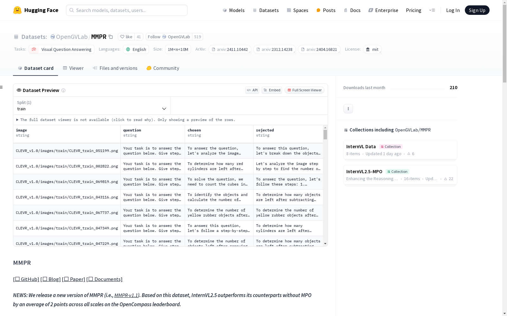This screenshot has height=316, width=507.
Task: Go to the Community tab
Action: tap(163, 68)
